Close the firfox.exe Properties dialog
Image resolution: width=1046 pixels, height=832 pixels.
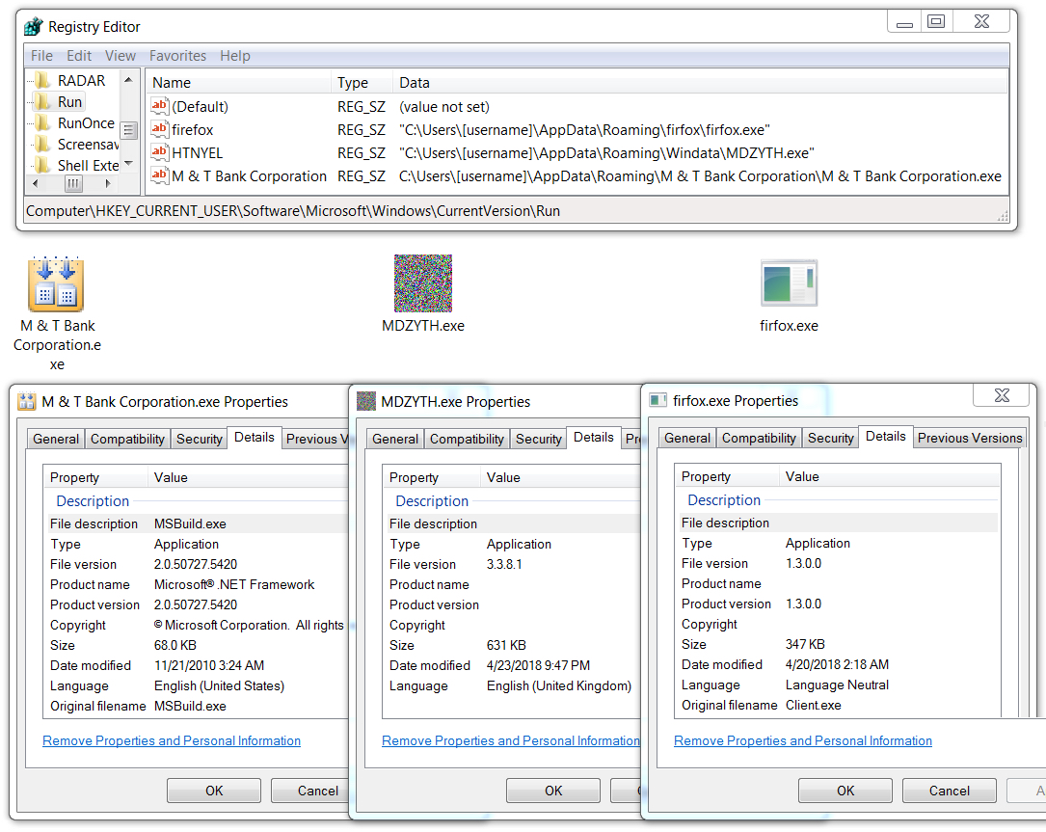click(1002, 395)
